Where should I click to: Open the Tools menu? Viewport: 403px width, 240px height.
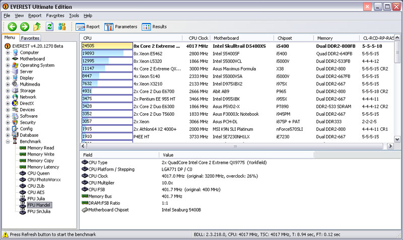click(x=74, y=16)
